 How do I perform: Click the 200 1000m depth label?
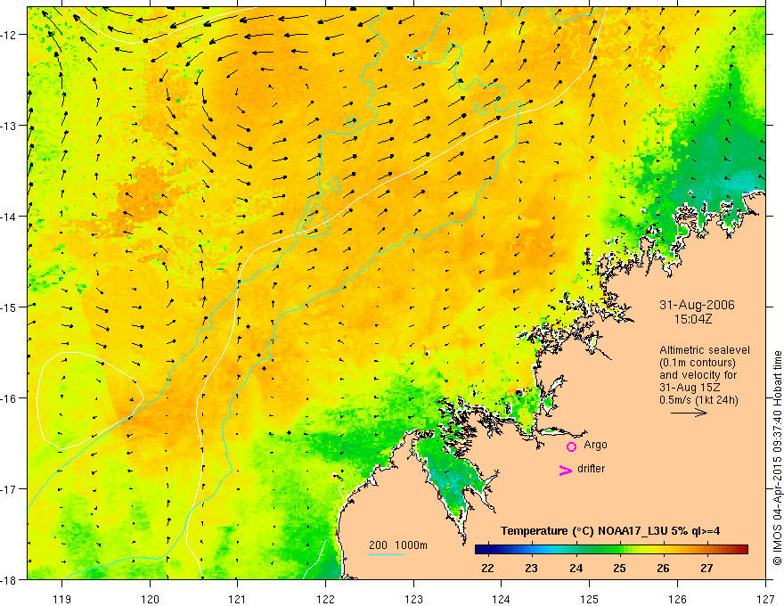tap(398, 545)
